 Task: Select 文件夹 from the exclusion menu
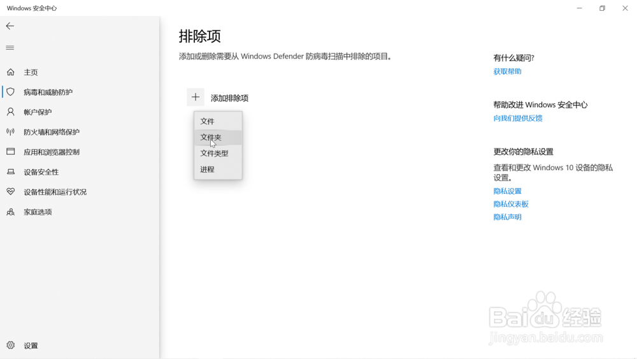(x=218, y=138)
